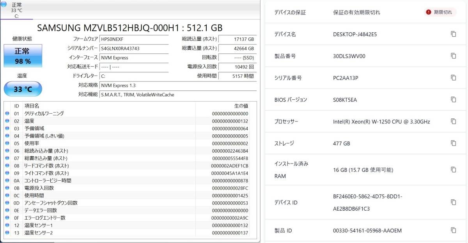Click the interface field NVM Express
The height and width of the screenshot is (243, 468).
point(134,58)
